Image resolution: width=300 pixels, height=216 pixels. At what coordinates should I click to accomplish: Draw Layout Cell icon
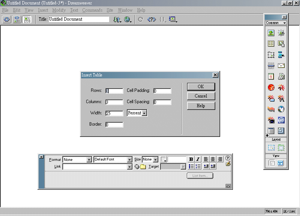tap(271, 147)
